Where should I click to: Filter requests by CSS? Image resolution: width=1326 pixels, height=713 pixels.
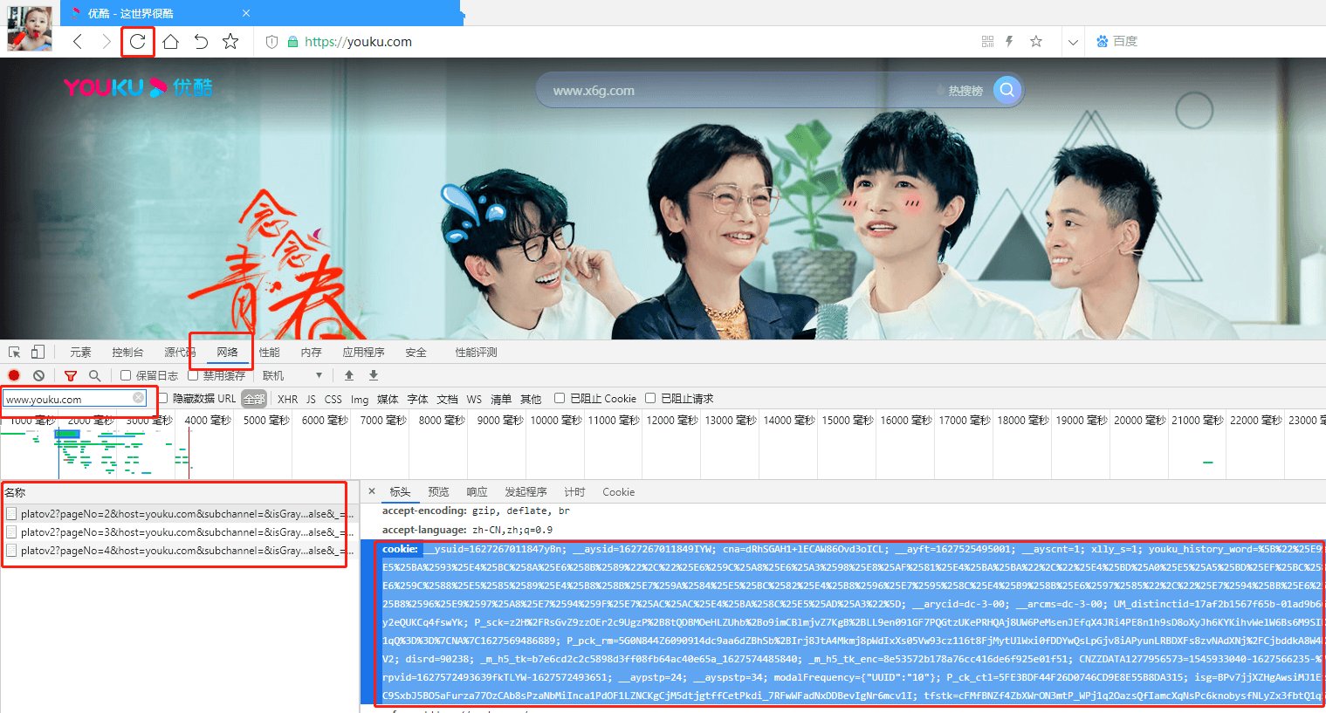(x=333, y=399)
